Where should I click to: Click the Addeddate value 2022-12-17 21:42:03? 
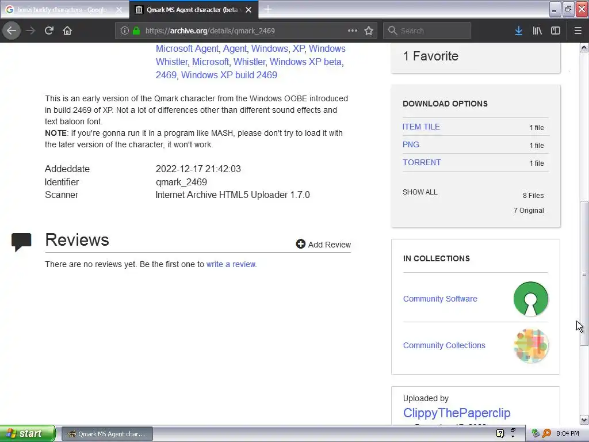coord(198,169)
